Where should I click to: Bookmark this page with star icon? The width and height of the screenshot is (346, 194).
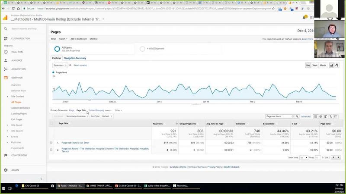[273, 9]
